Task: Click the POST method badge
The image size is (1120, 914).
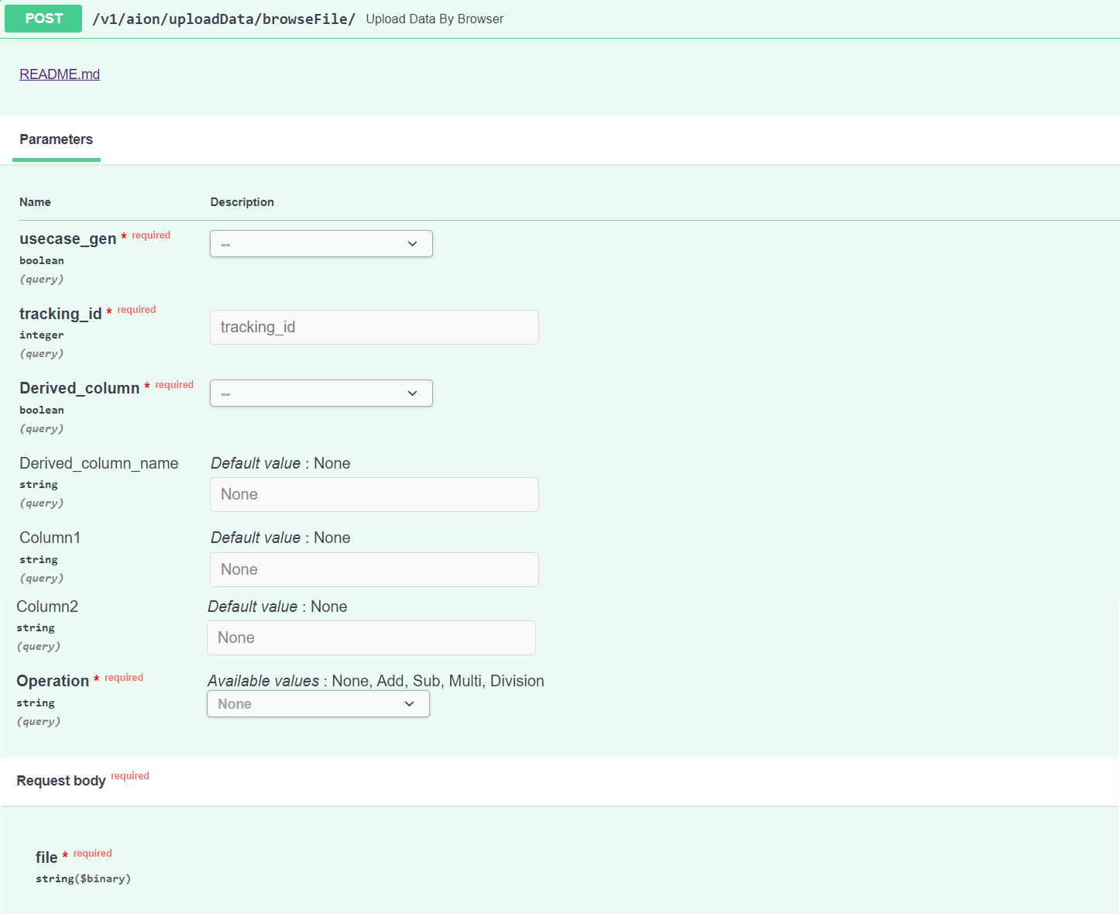Action: click(x=43, y=19)
